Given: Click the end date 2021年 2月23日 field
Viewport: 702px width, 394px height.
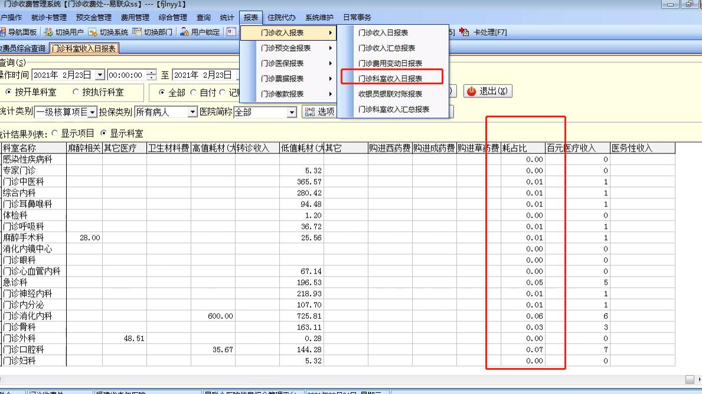Looking at the screenshot, I should (205, 75).
